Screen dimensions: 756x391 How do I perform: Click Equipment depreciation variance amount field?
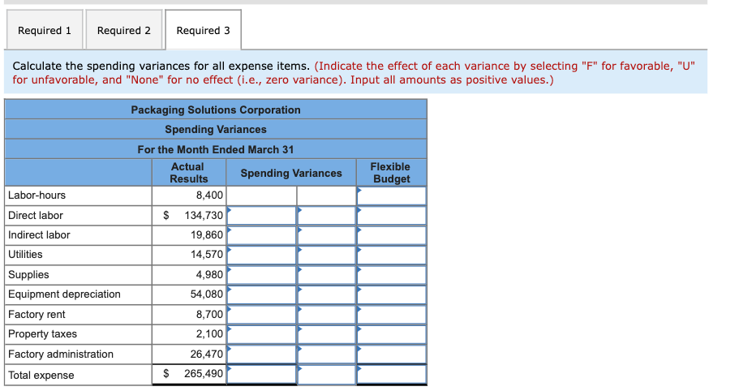261,294
